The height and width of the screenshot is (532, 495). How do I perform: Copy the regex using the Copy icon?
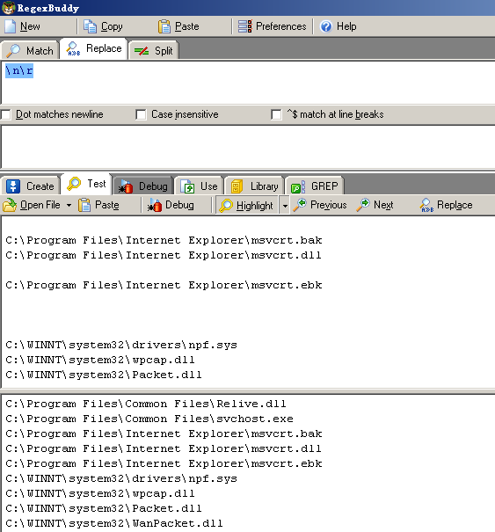[90, 26]
